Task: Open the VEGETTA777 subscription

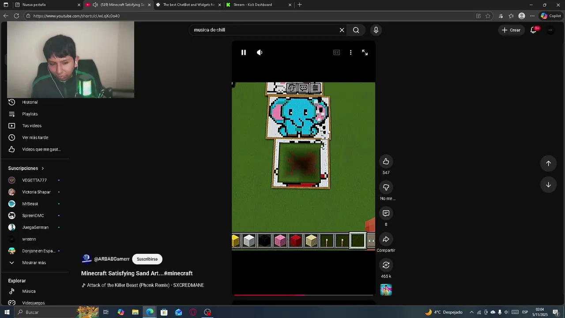Action: pyautogui.click(x=34, y=180)
